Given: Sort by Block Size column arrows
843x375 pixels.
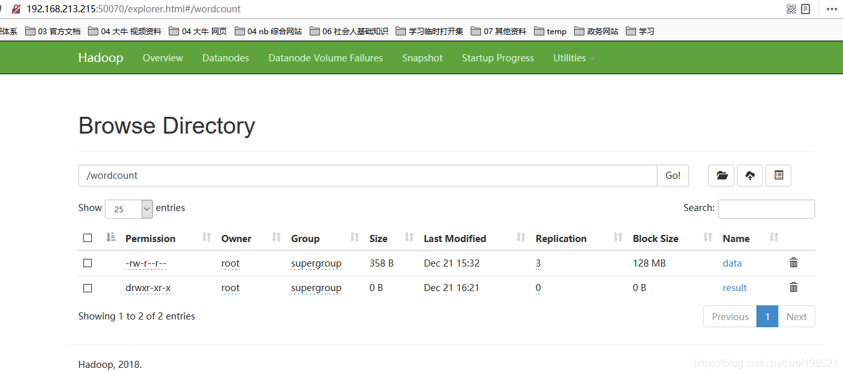Looking at the screenshot, I should click(x=708, y=238).
